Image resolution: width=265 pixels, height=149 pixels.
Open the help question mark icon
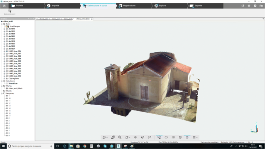click(255, 6)
